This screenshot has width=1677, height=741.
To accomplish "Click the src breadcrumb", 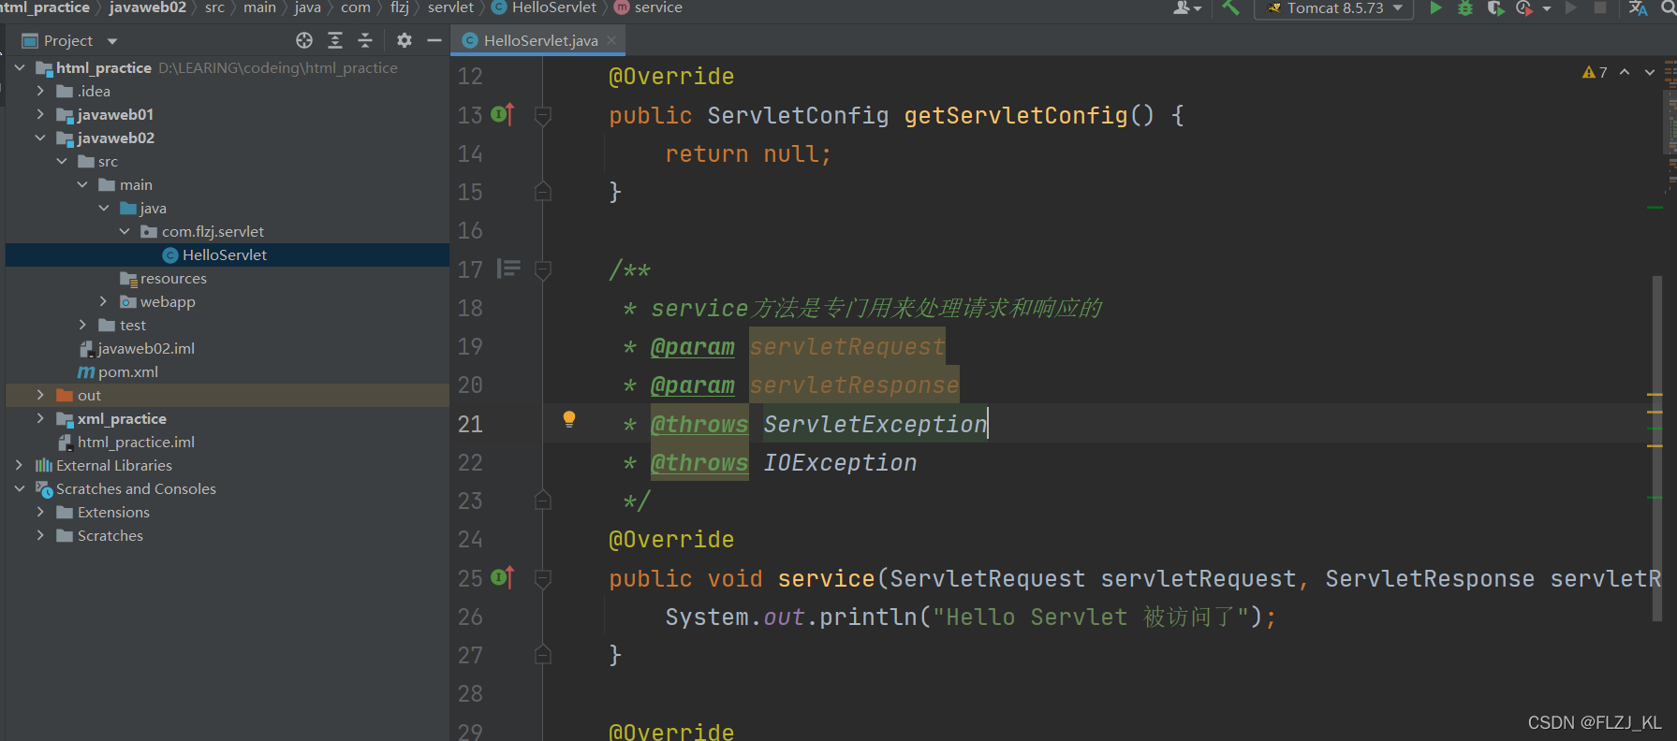I will [x=214, y=7].
